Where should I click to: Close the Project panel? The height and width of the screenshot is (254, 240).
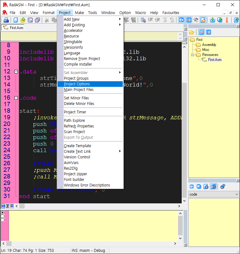point(238,26)
